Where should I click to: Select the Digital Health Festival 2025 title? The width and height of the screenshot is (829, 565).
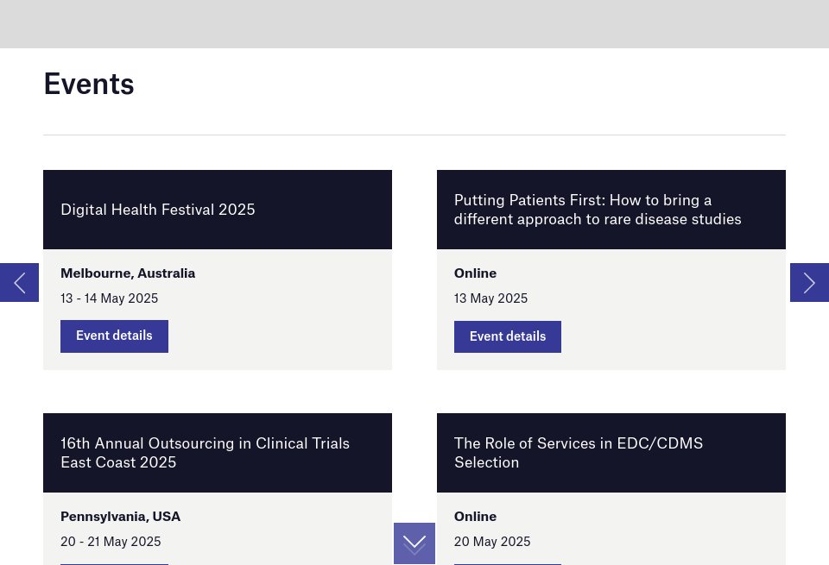pos(158,210)
